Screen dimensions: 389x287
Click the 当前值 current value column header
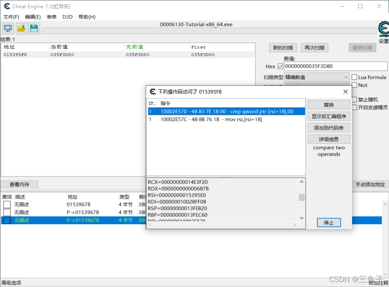(86, 47)
